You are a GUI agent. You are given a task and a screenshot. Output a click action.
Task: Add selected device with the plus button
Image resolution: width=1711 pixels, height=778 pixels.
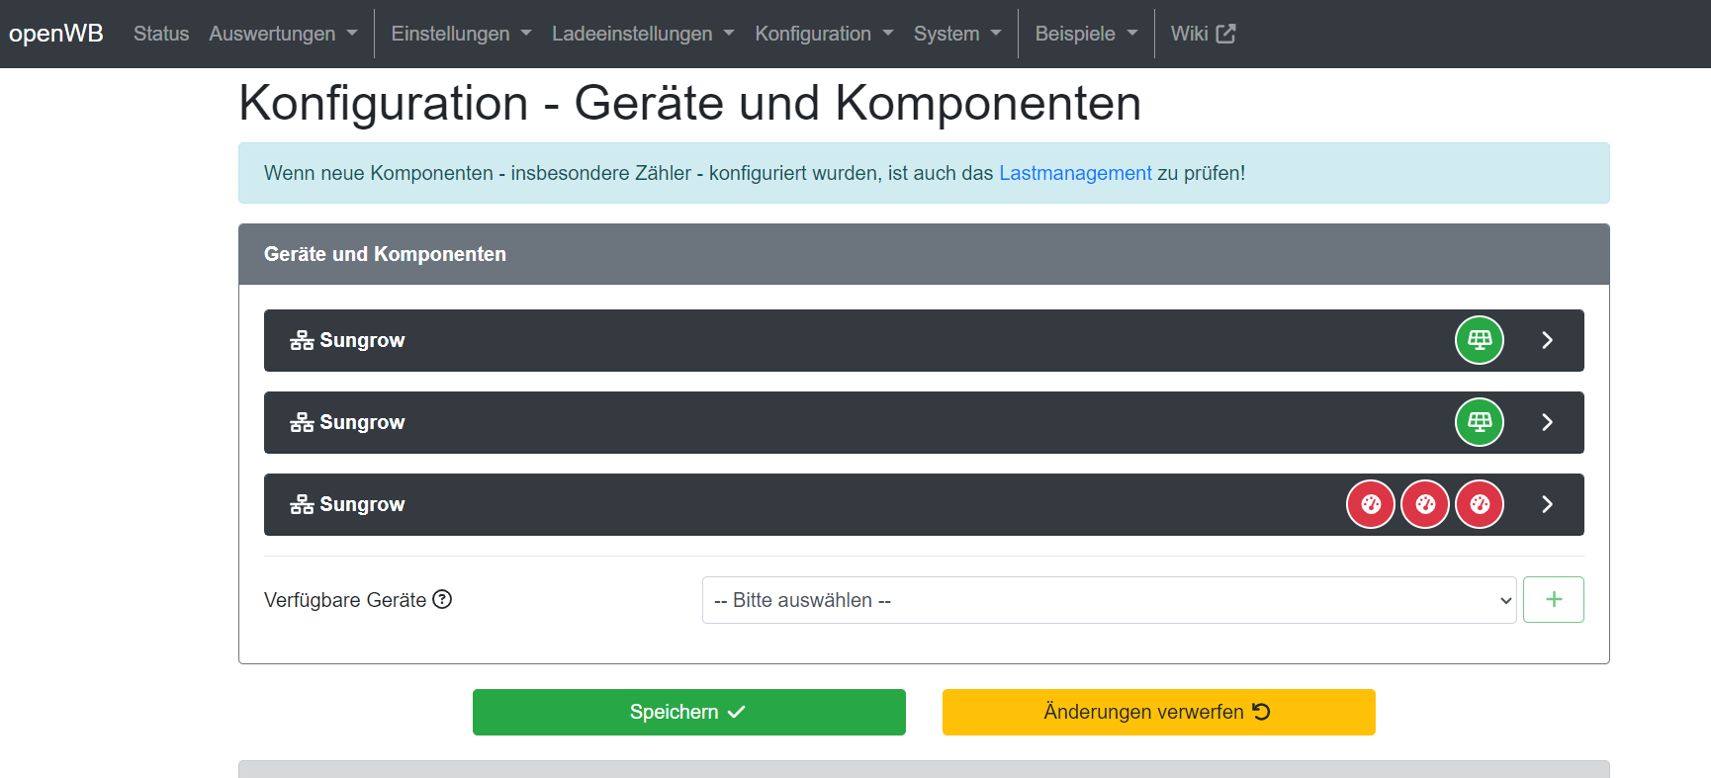coord(1554,599)
